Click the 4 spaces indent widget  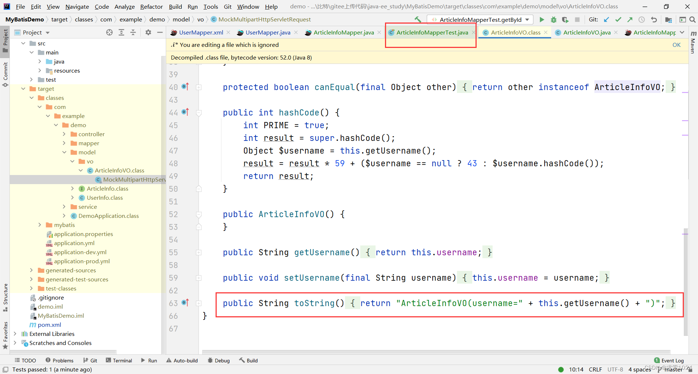point(640,370)
